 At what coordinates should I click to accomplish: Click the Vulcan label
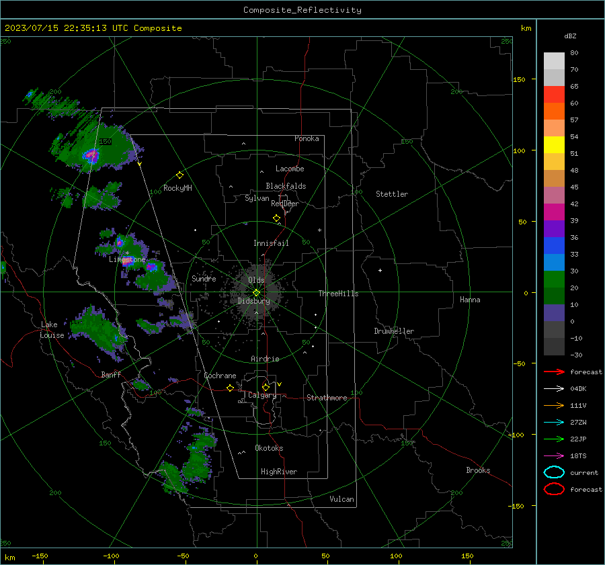341,499
